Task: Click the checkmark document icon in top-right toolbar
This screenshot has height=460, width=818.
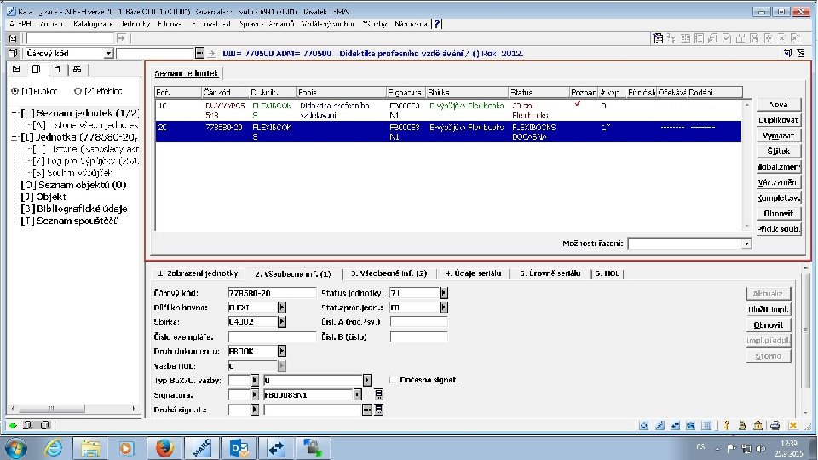Action: pos(727,38)
